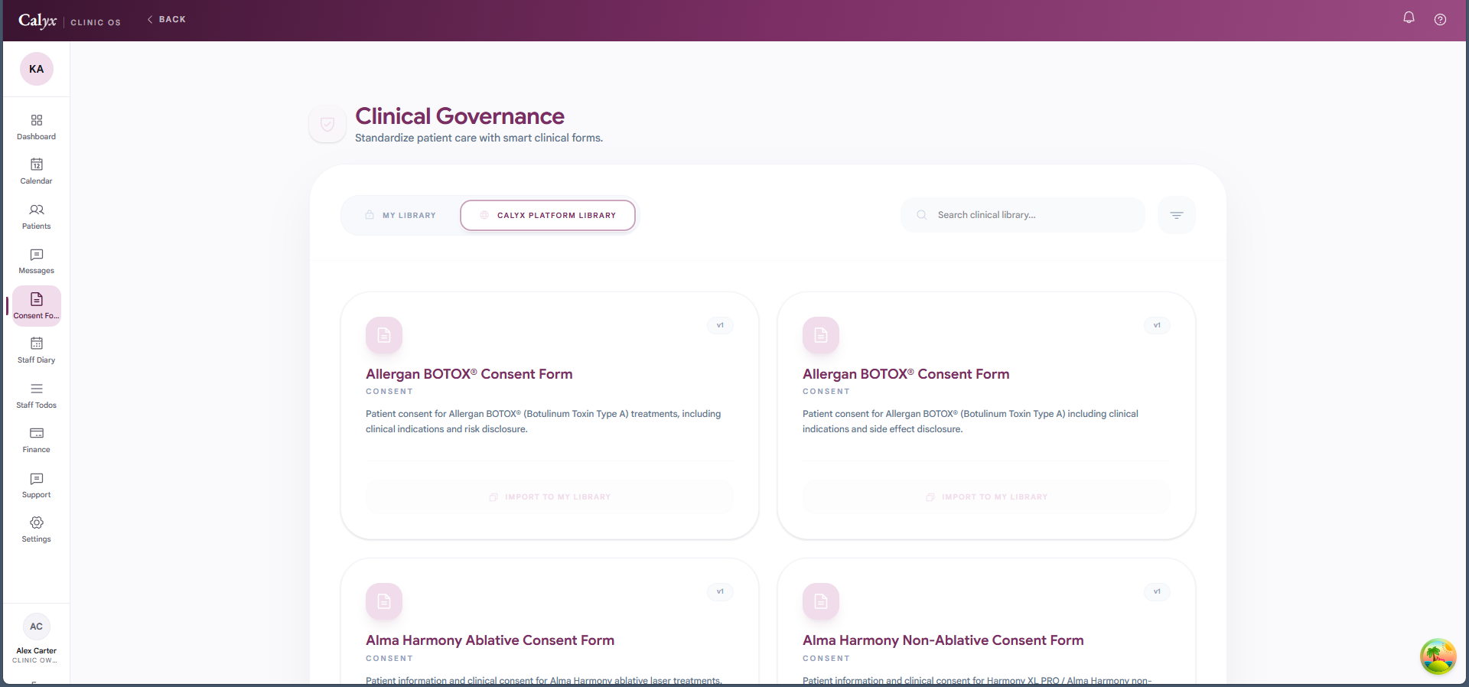Select the Consent Forms sidebar item

pos(36,306)
